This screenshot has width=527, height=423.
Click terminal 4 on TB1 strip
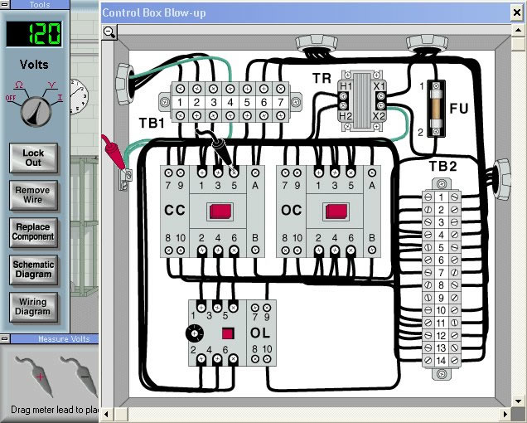coord(228,102)
